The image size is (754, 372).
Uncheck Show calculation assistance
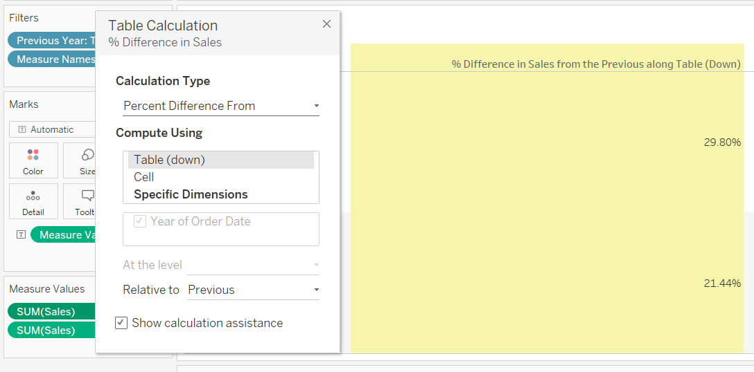(121, 323)
